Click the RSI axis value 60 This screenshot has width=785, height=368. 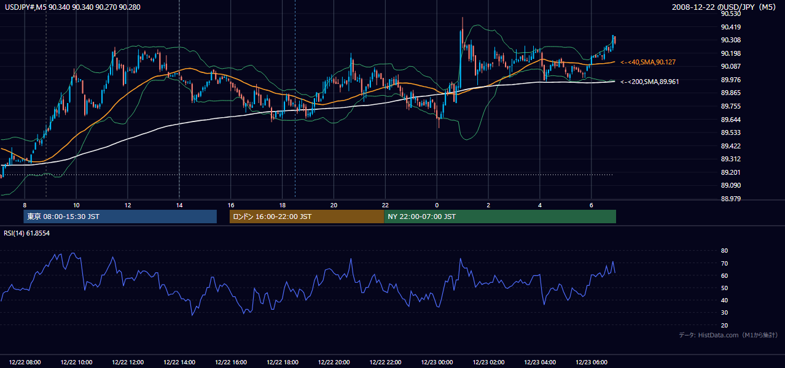(x=724, y=275)
